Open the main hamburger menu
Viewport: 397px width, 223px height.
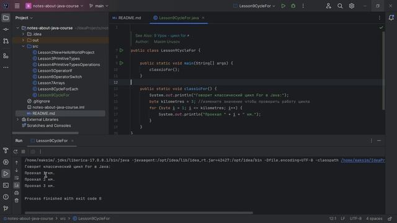pyautogui.click(x=17, y=6)
